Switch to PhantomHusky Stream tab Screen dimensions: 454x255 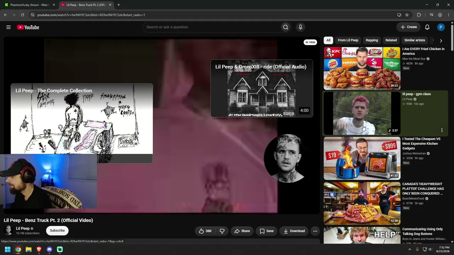[x=29, y=5]
